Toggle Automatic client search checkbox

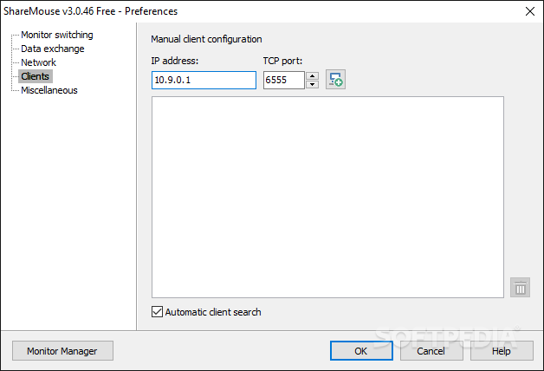click(157, 312)
